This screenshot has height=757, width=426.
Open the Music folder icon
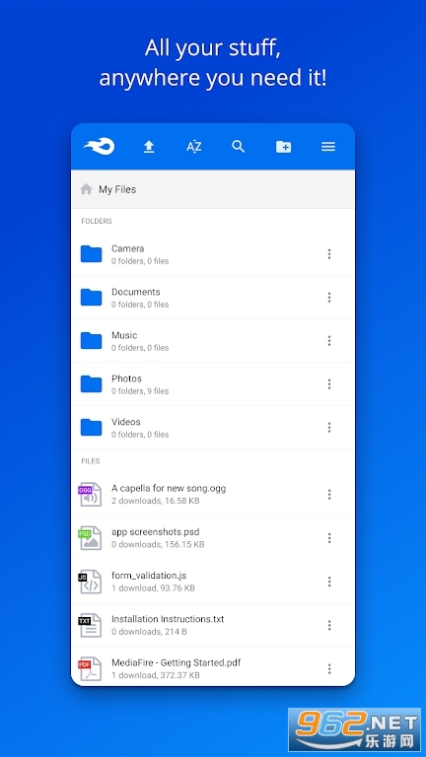pyautogui.click(x=92, y=341)
